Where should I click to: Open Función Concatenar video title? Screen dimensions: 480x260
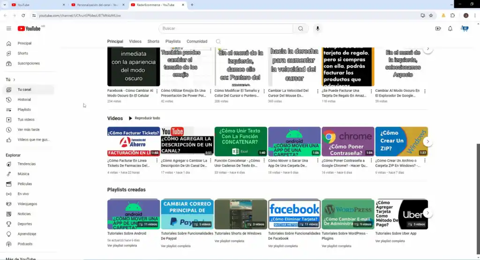(237, 163)
